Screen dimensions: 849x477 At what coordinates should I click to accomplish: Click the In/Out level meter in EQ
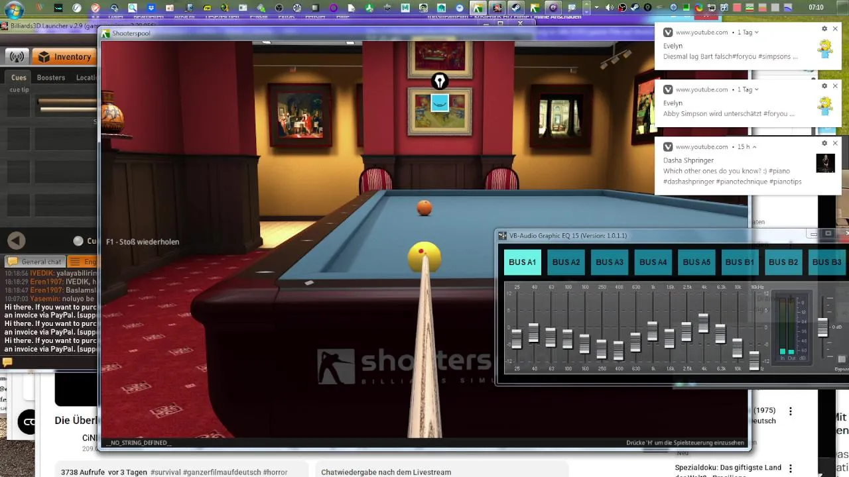(793, 328)
